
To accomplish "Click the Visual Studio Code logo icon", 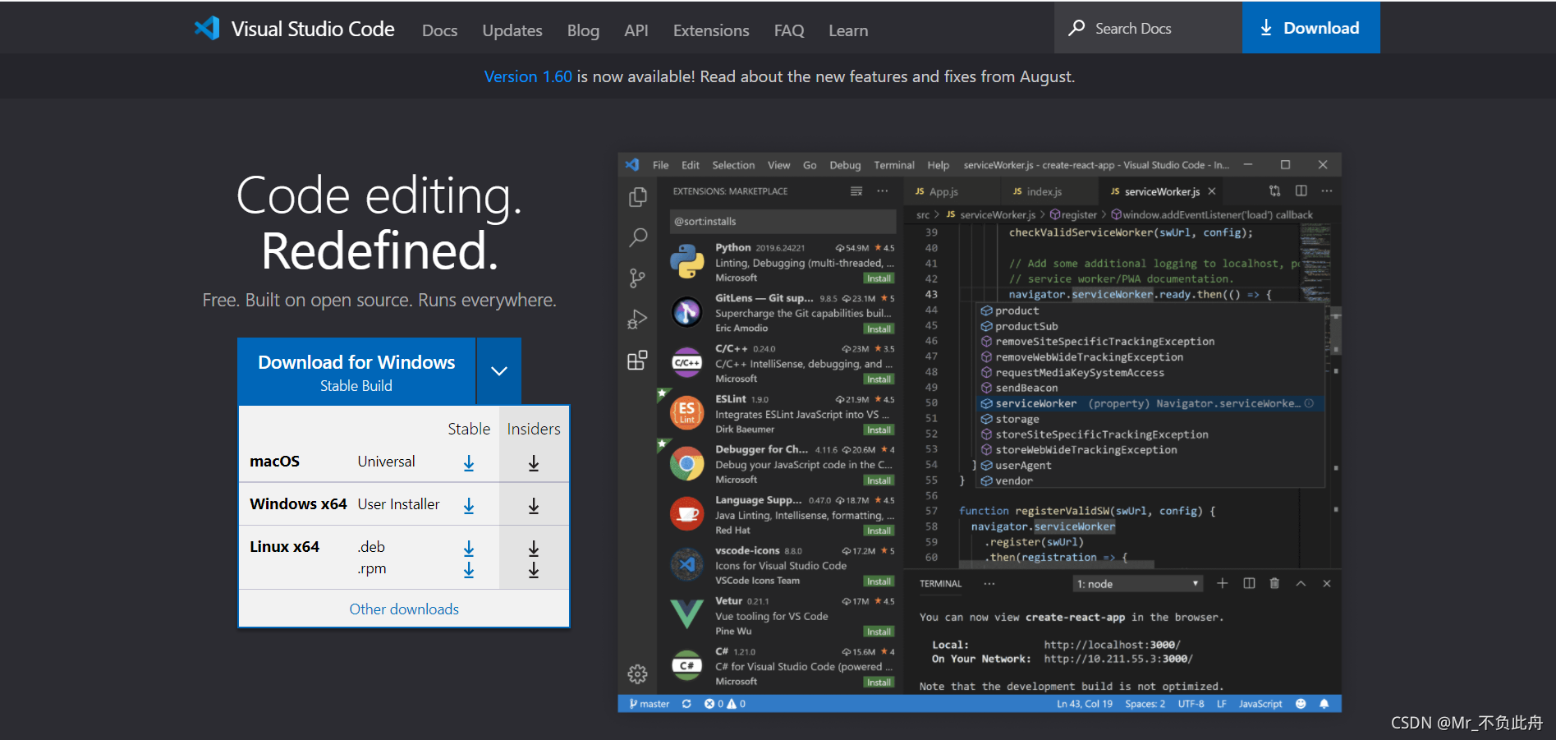I will point(207,29).
